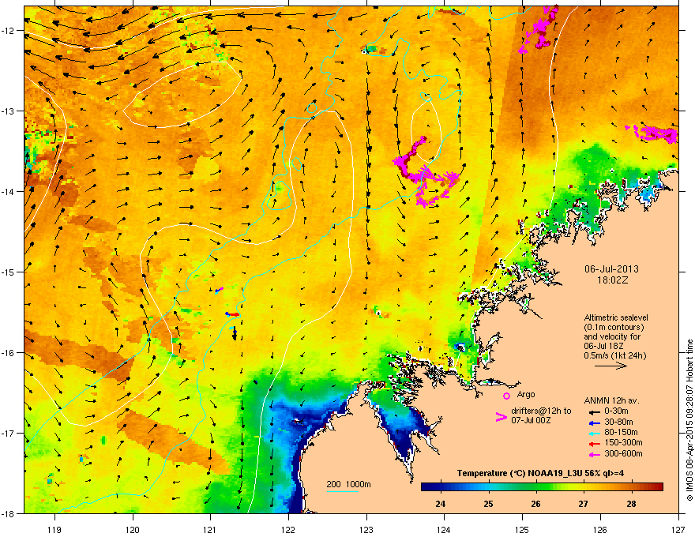The height and width of the screenshot is (537, 695).
Task: Click the '0-30m' depth label
Action: pos(616,411)
